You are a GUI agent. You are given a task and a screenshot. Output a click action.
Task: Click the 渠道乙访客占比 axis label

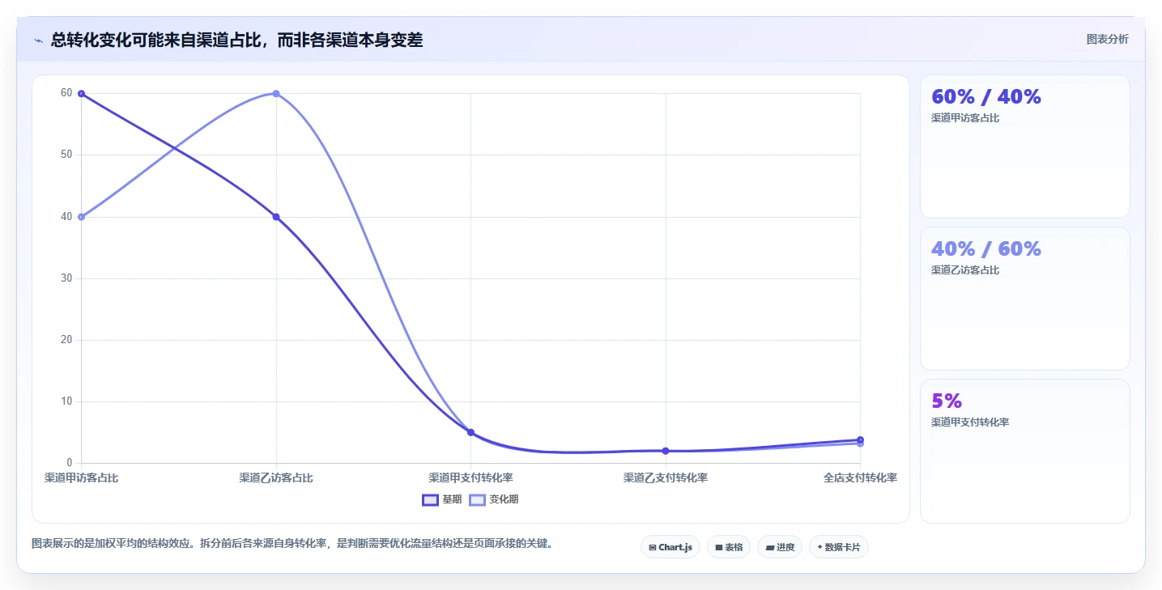click(276, 478)
